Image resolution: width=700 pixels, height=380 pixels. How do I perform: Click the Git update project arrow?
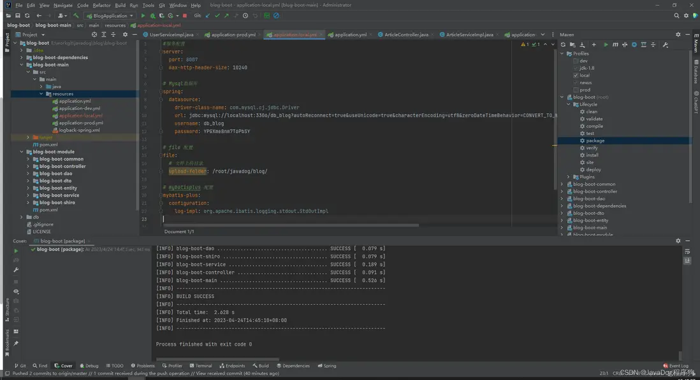point(208,15)
